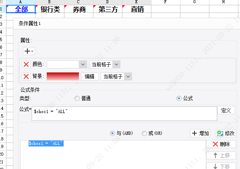Screen dimensions: 240x169
Task: Click column G header
Action: (194, 2)
